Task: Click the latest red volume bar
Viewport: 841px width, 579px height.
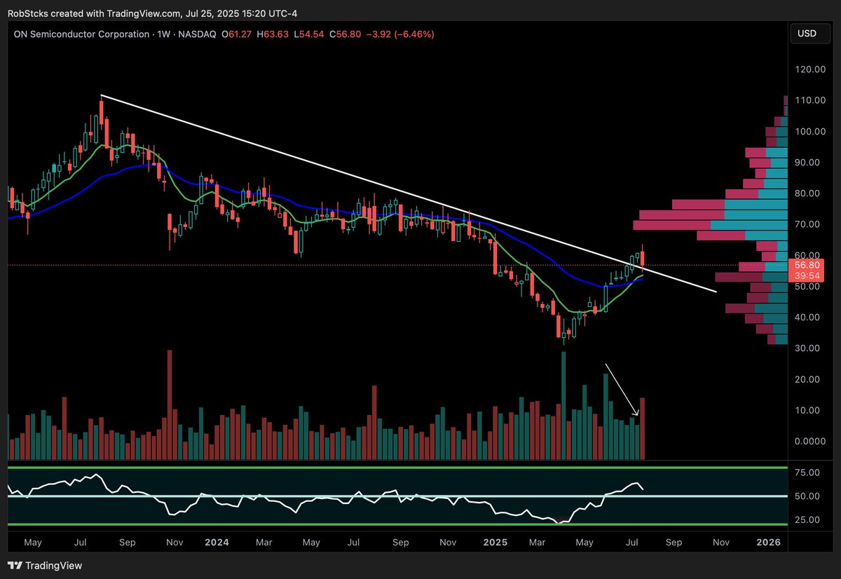Action: pos(642,429)
